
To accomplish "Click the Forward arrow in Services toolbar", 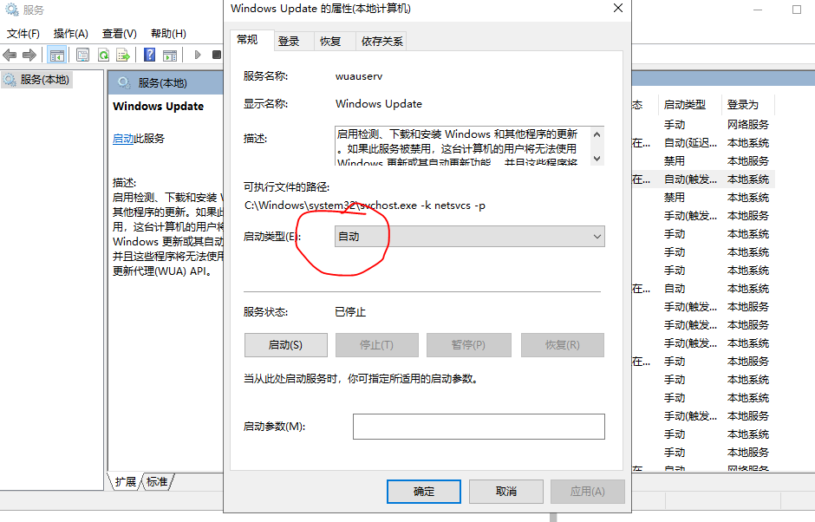I will (x=29, y=55).
